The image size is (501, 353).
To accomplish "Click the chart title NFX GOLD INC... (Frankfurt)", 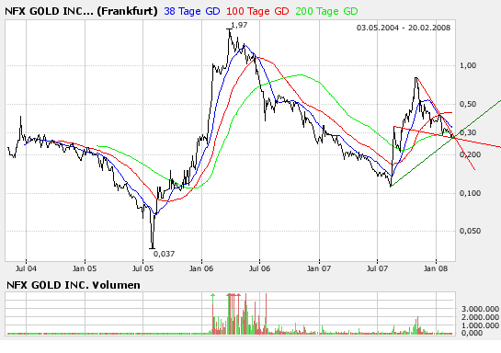I will (x=81, y=12).
